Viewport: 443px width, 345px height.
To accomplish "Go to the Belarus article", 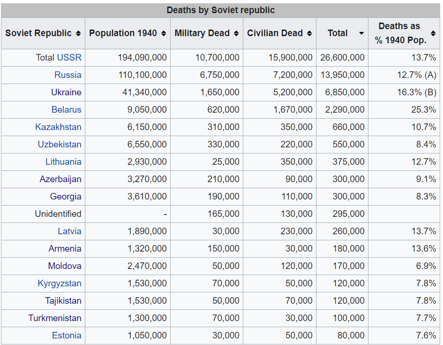I will point(66,109).
